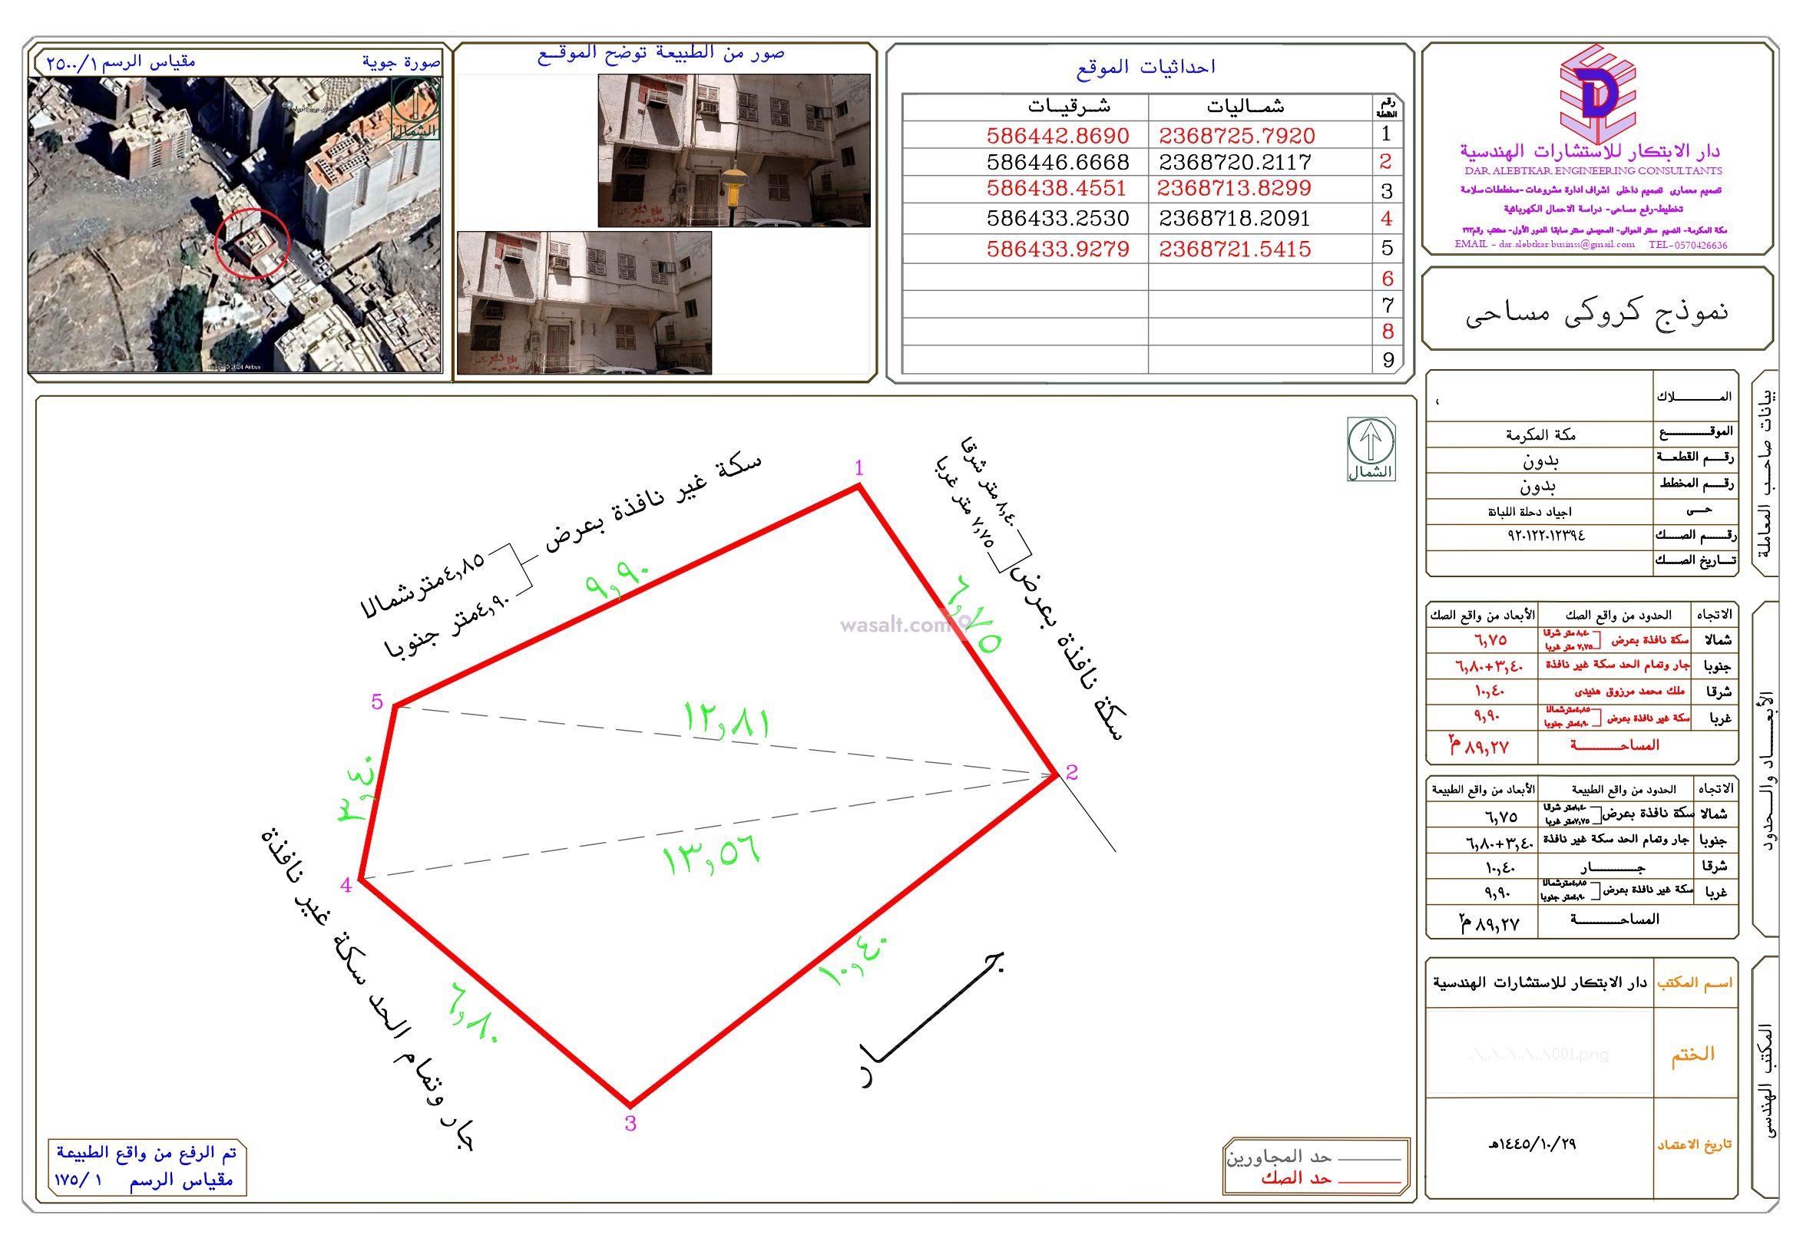Click the title نموذج كروكى مساحى
The height and width of the screenshot is (1248, 1803).
coord(1596,310)
